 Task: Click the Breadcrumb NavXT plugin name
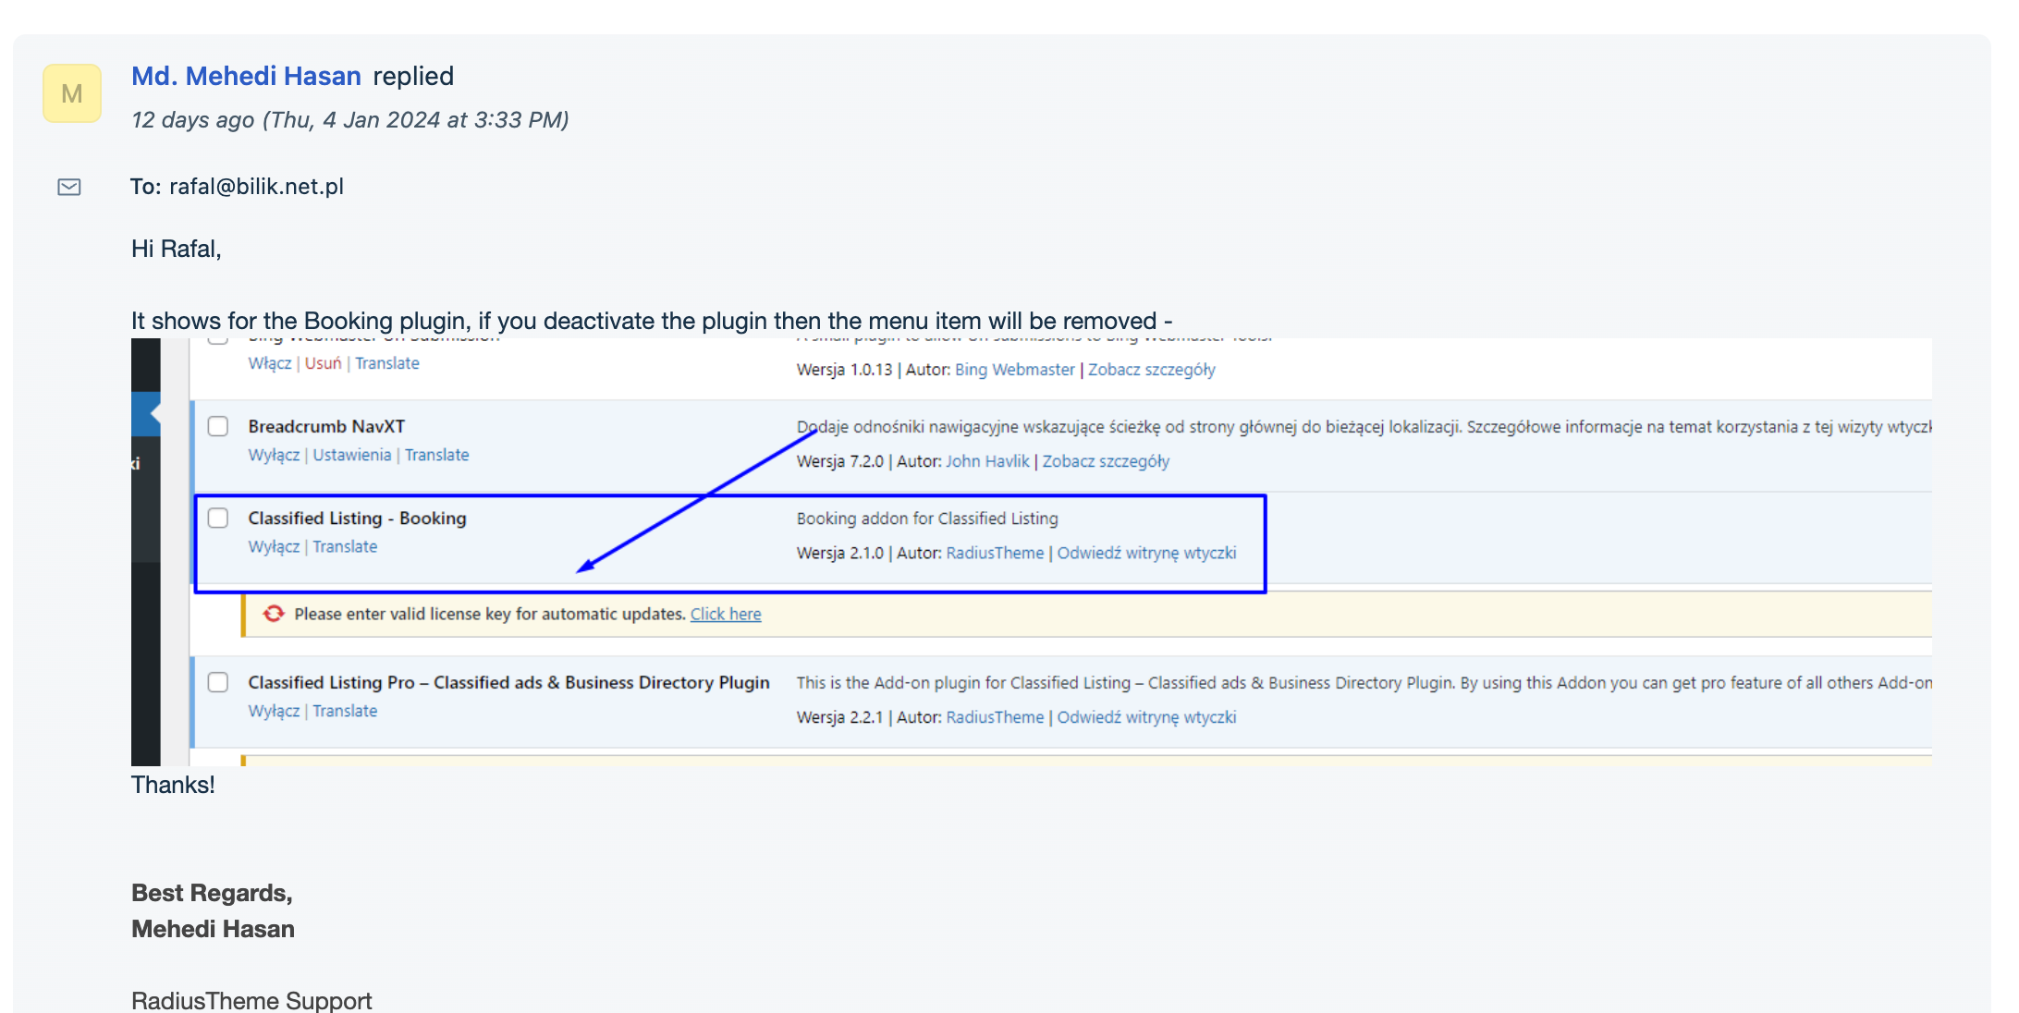(326, 426)
